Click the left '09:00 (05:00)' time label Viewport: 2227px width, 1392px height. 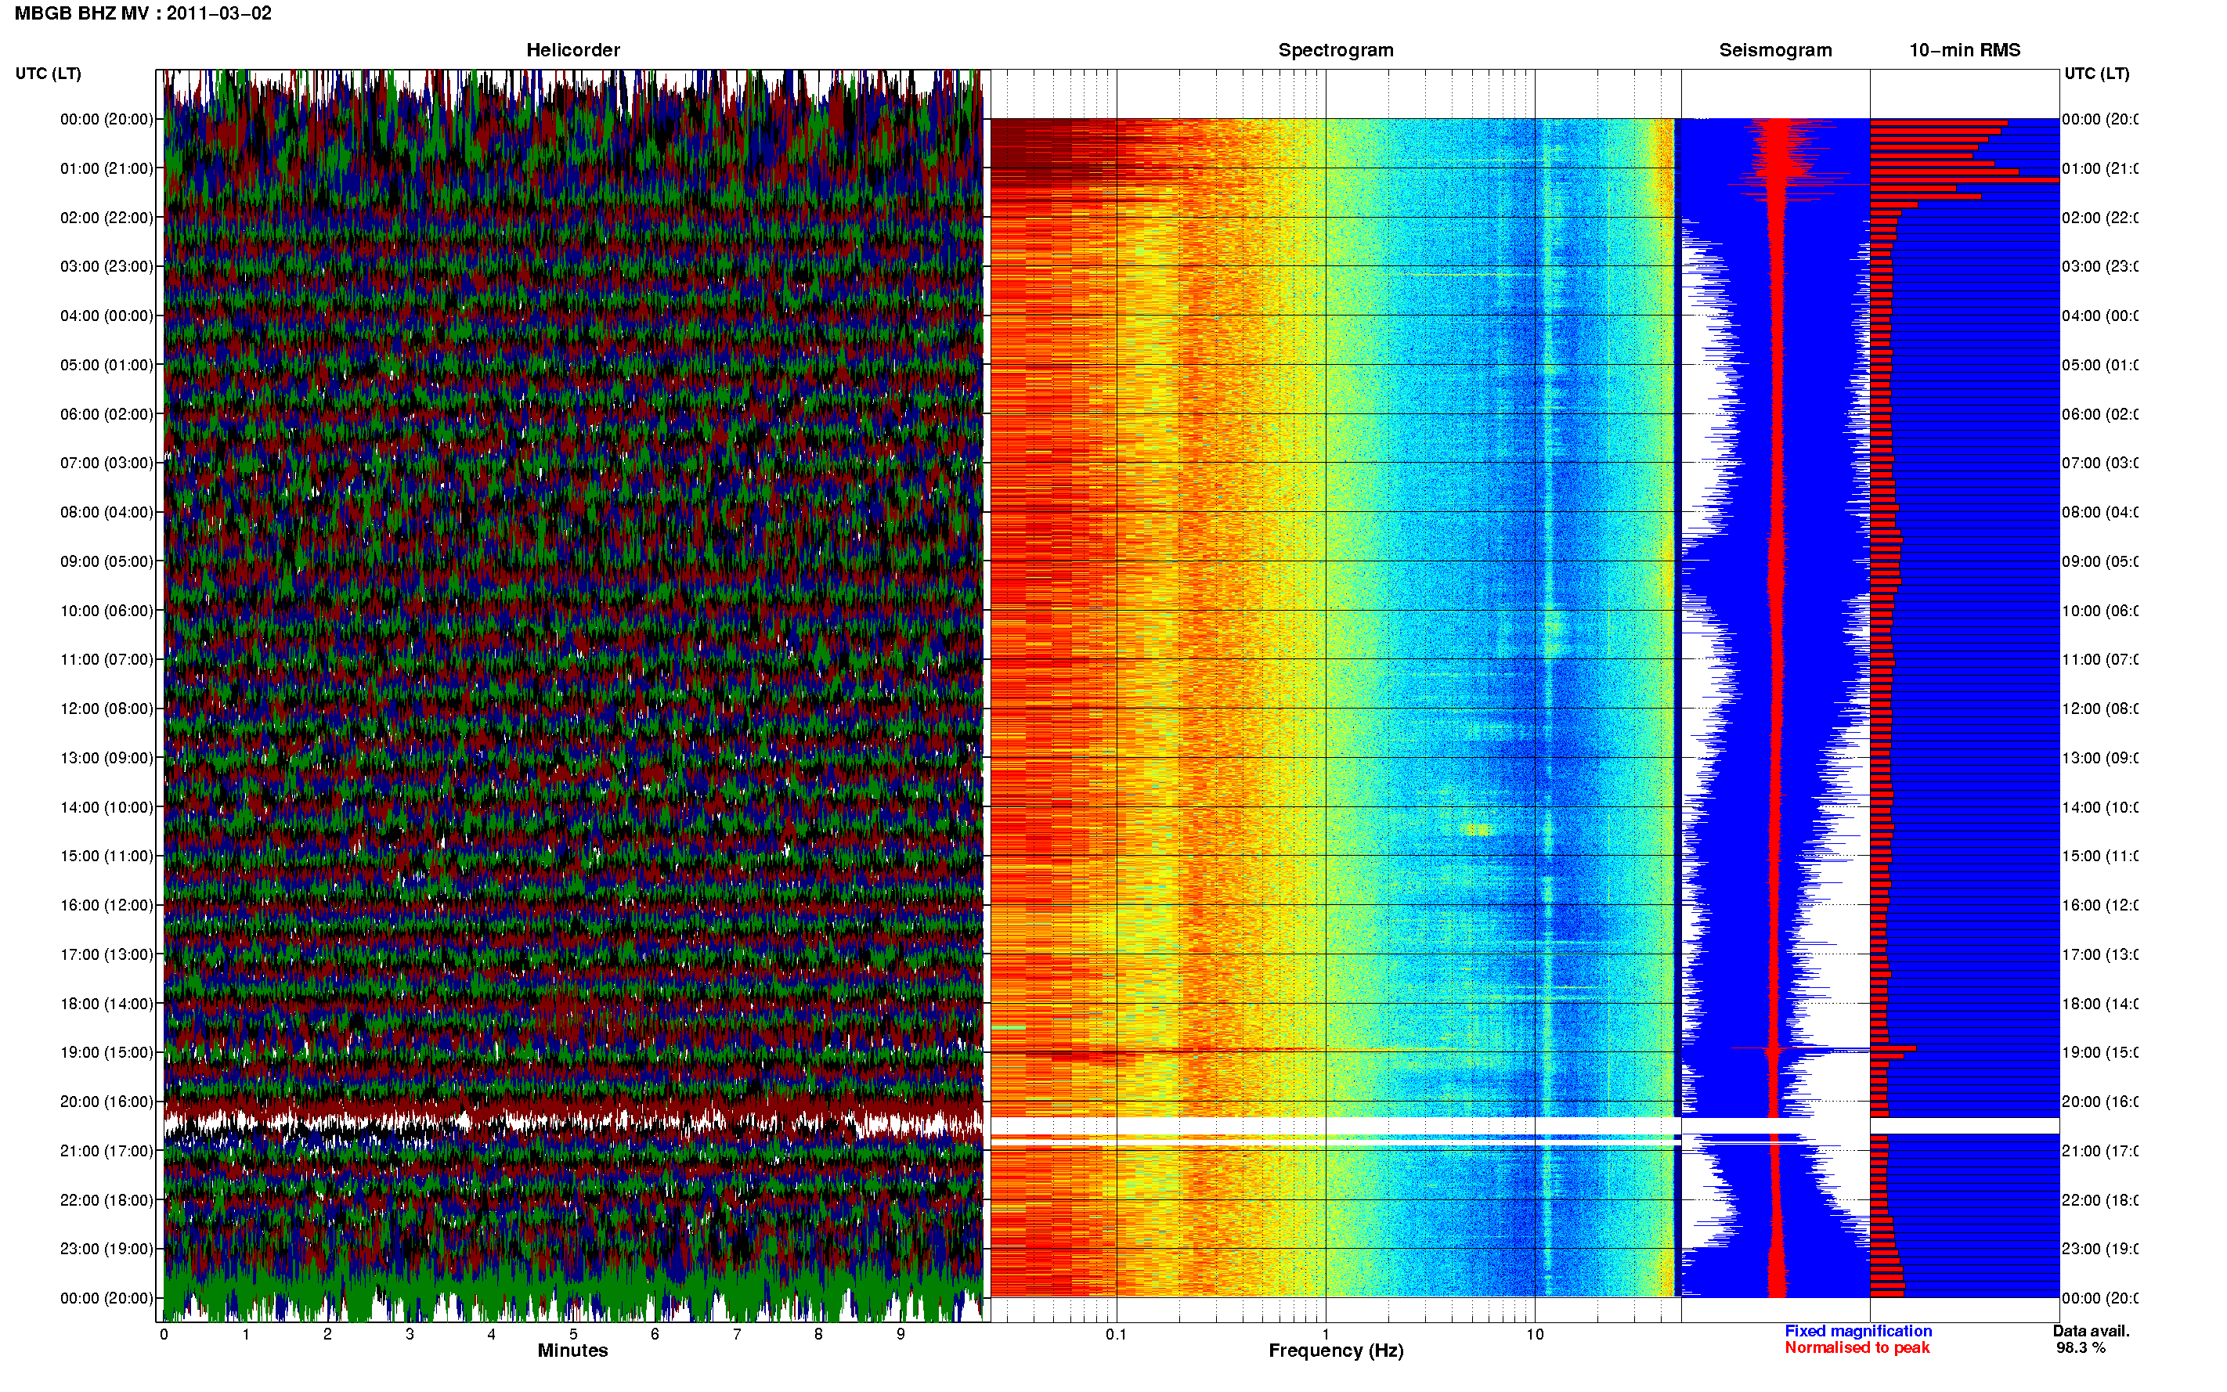(106, 561)
